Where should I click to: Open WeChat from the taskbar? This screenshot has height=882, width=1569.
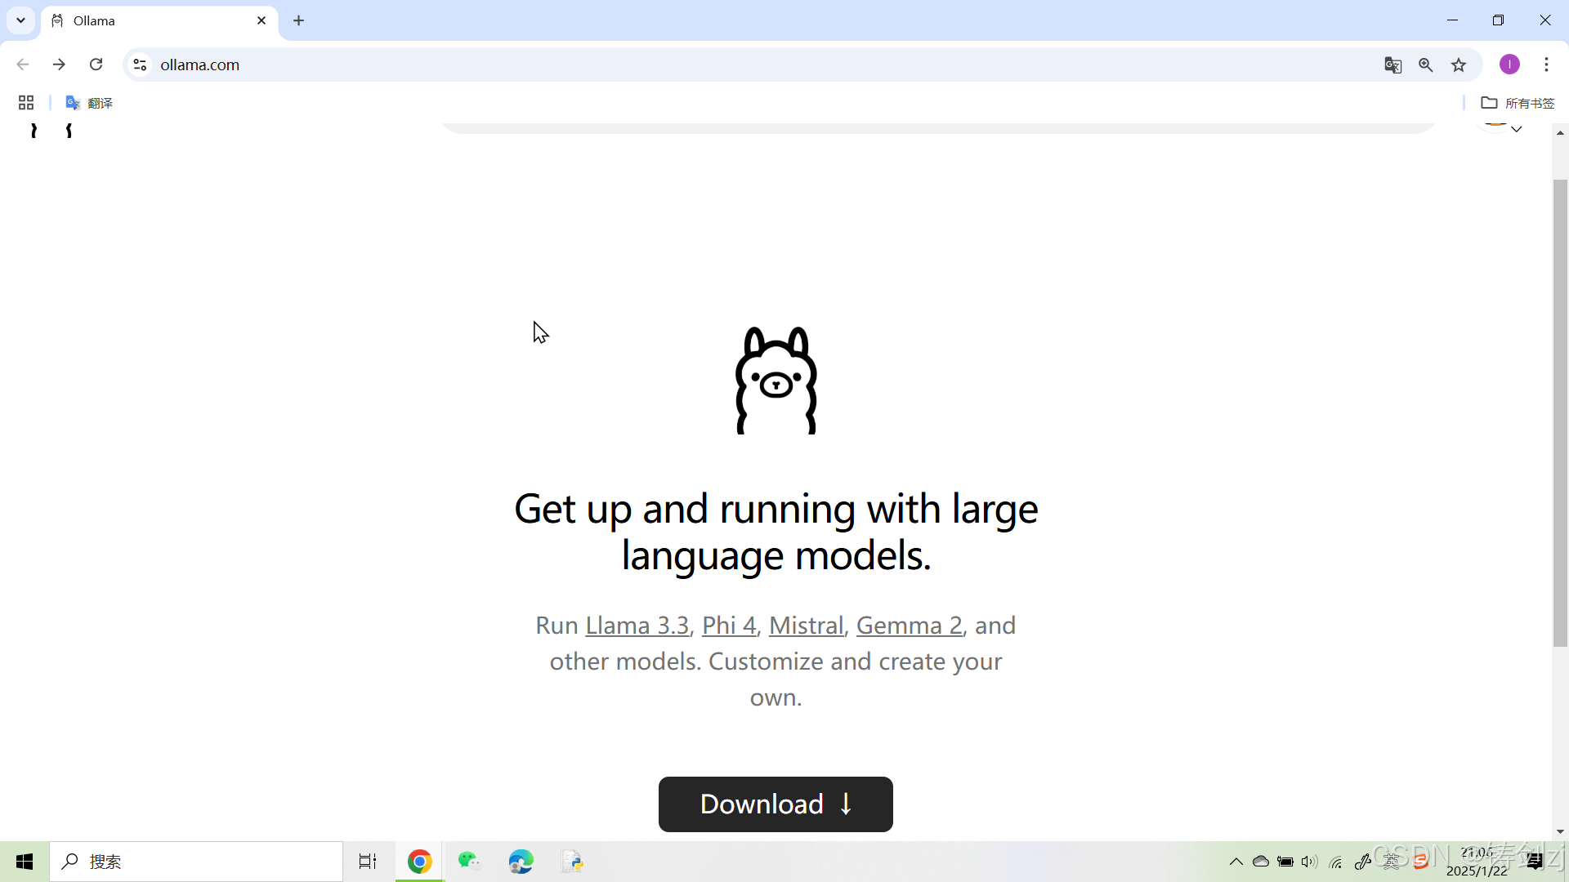(x=469, y=862)
